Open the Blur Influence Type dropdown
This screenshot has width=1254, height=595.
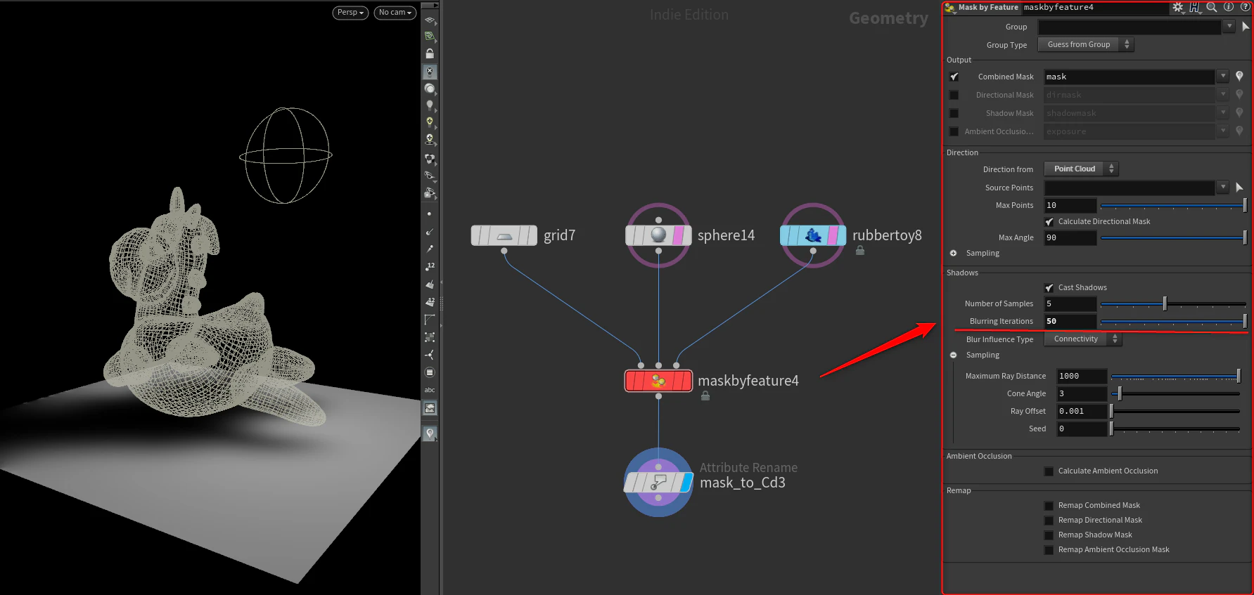[1083, 339]
